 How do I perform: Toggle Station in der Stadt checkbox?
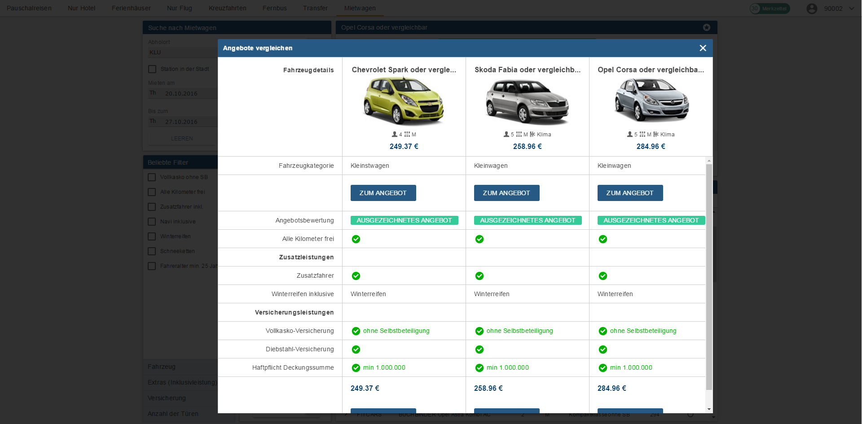[153, 69]
